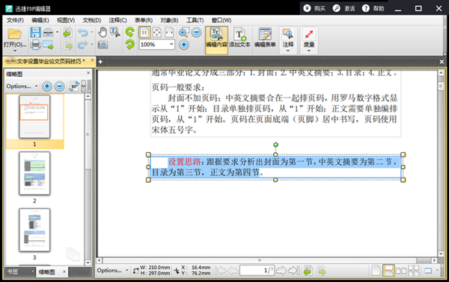Select the 添加文本 (Add Text) tool
The height and width of the screenshot is (282, 449).
point(239,38)
